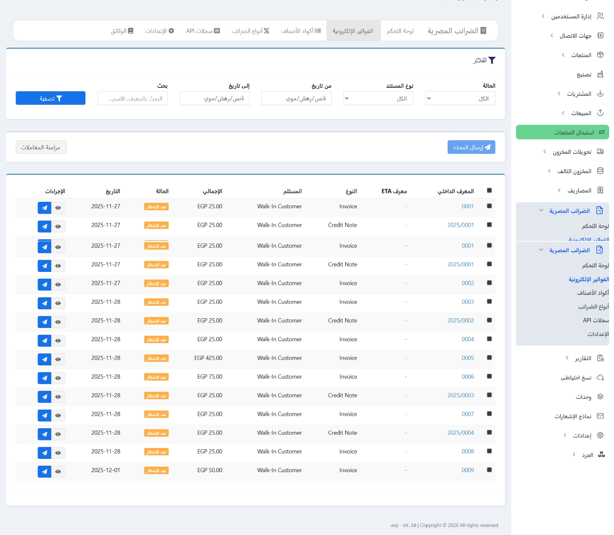Click the sync transactions (مزامنة المعاملات) button
The width and height of the screenshot is (614, 535).
point(41,147)
